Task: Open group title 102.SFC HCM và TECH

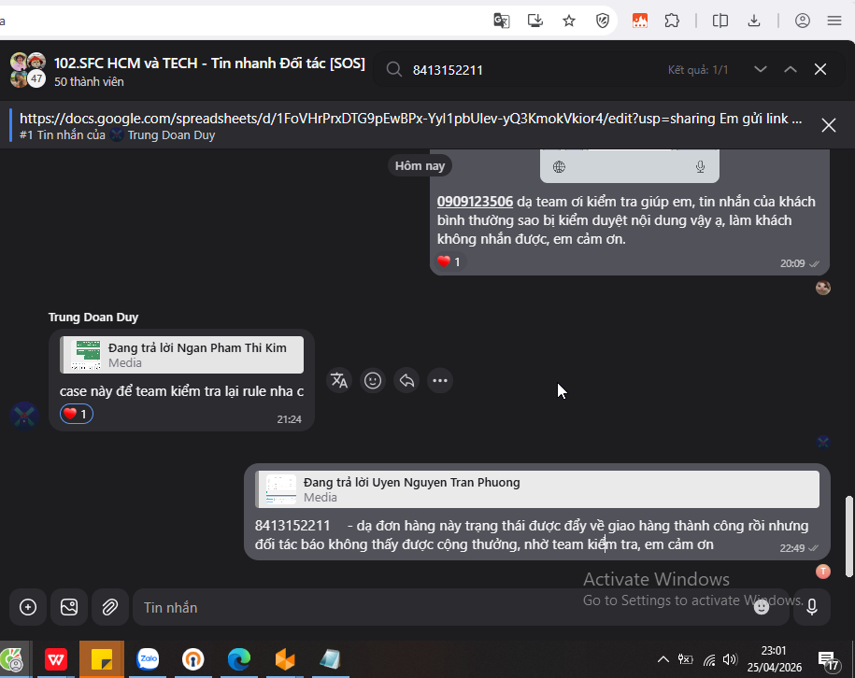Action: pos(209,64)
